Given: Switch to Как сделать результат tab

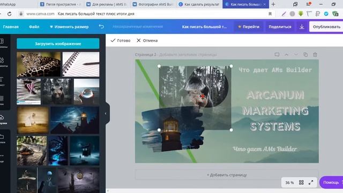Looking at the screenshot, I should (x=199, y=4).
